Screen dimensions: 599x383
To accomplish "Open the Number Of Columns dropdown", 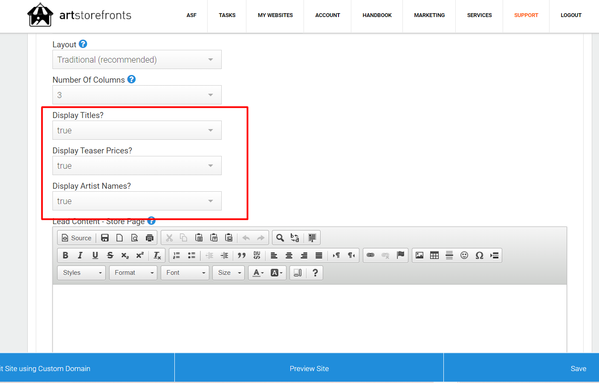I will coord(137,95).
